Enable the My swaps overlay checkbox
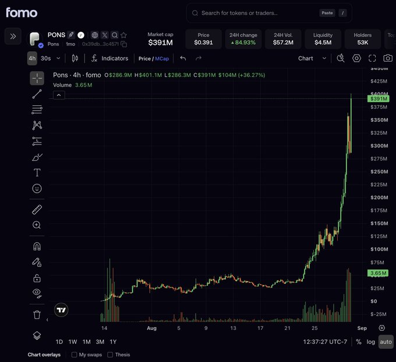This screenshot has height=362, width=396. (75, 354)
